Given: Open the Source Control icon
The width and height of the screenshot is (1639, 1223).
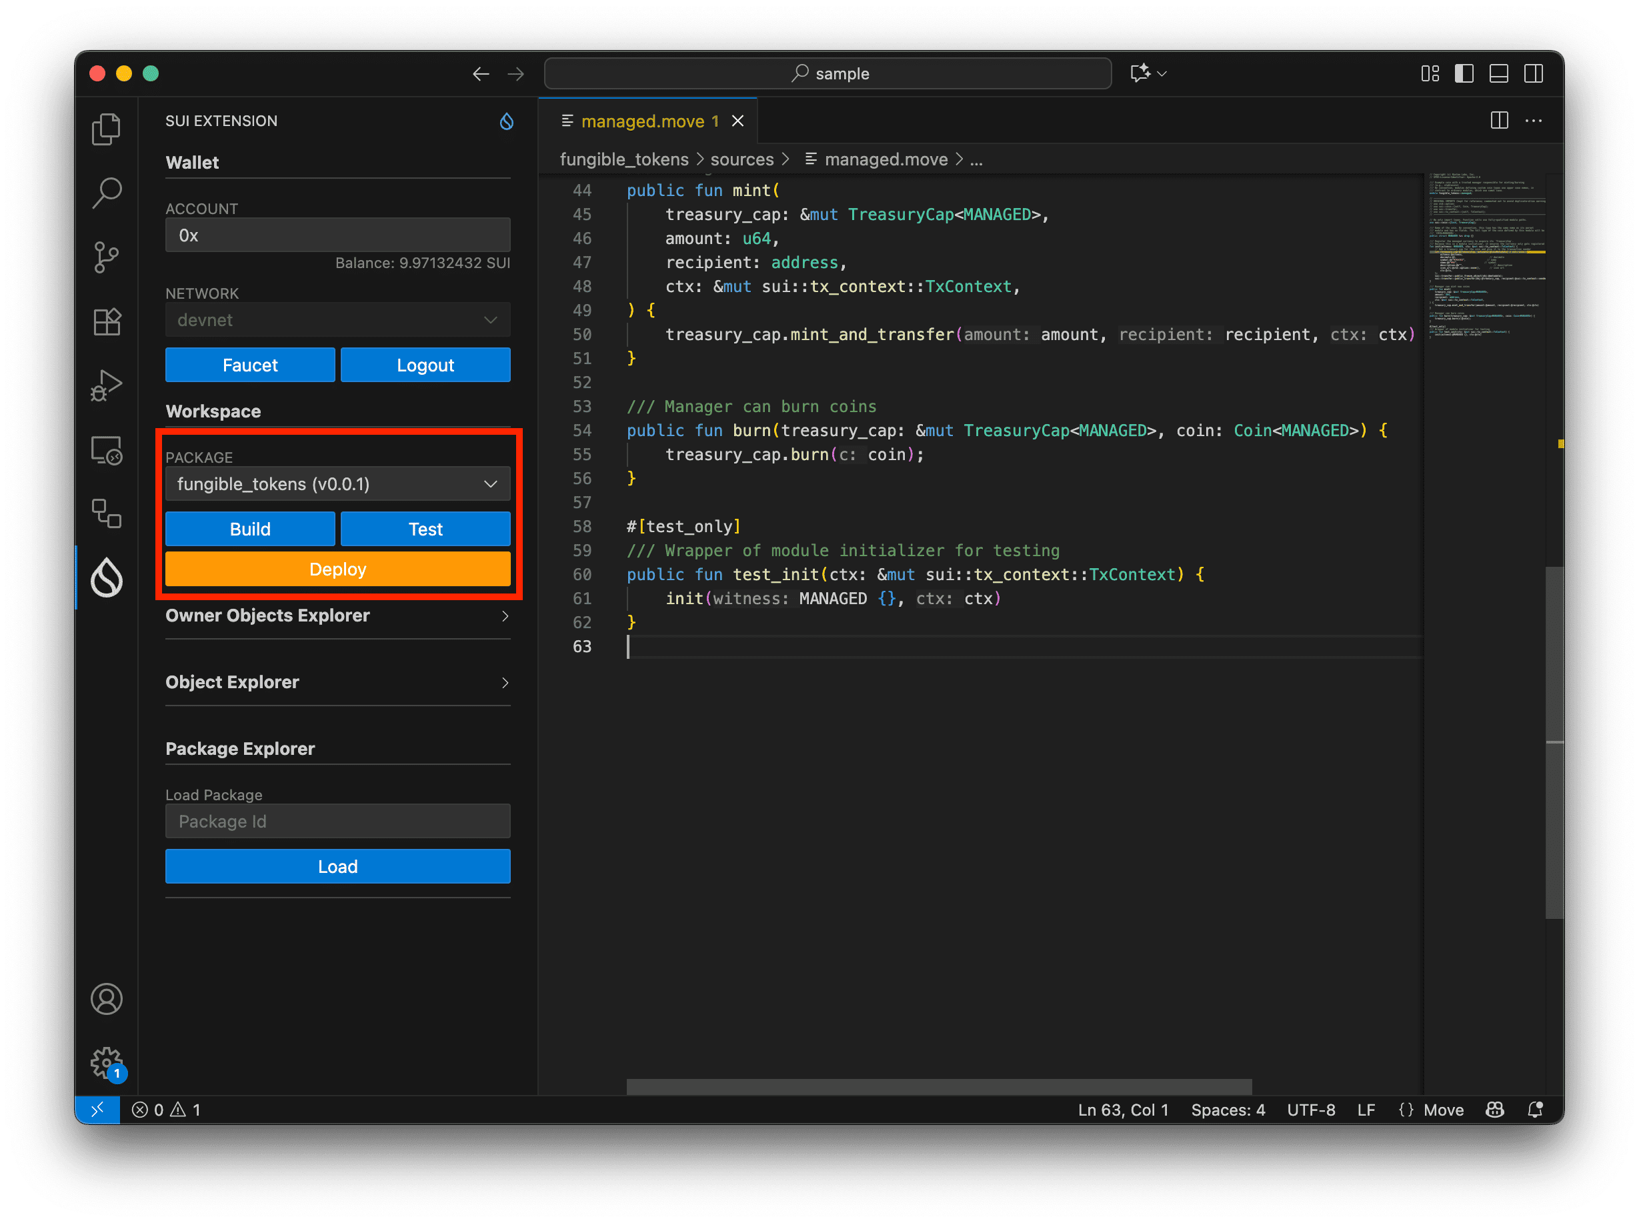Looking at the screenshot, I should (107, 257).
